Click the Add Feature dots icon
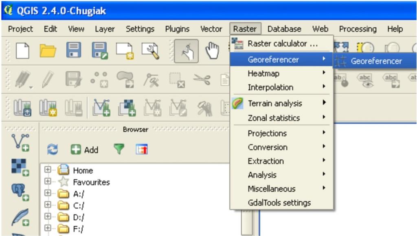This screenshot has width=417, height=236. (x=99, y=79)
